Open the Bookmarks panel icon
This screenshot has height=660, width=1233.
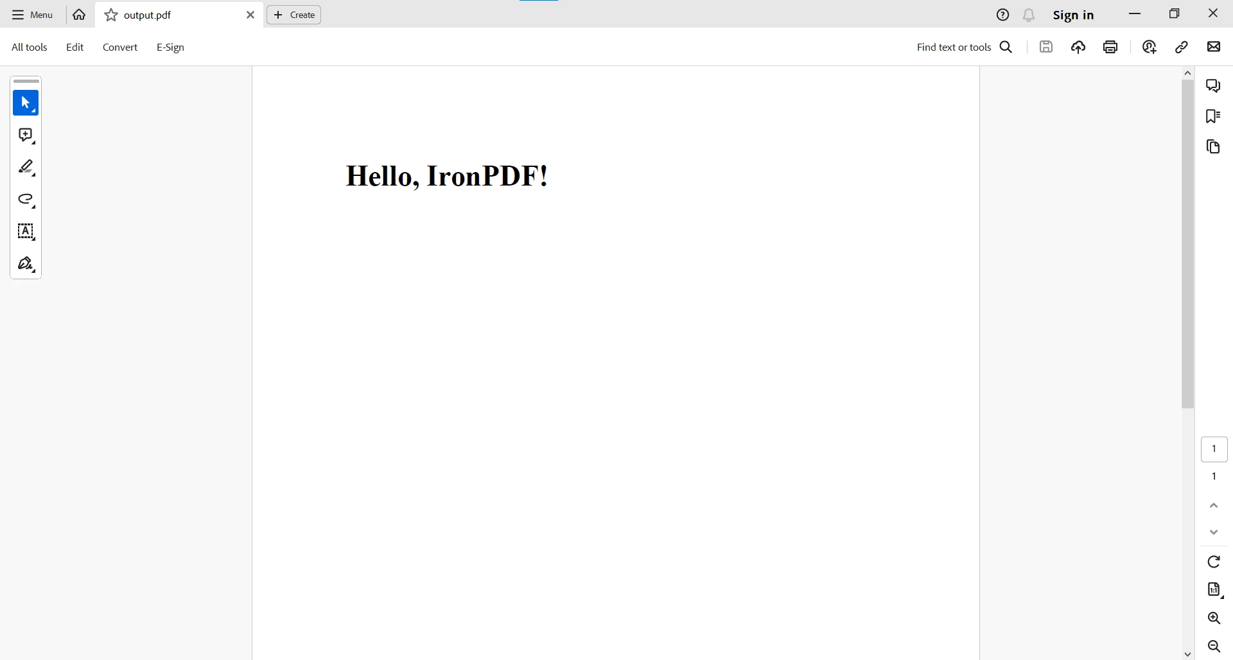(1214, 116)
